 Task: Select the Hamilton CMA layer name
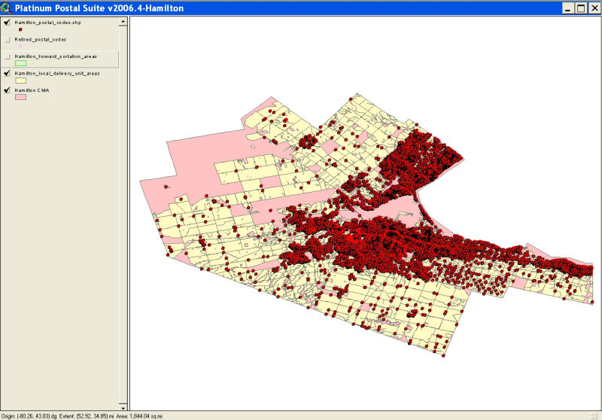pos(32,90)
